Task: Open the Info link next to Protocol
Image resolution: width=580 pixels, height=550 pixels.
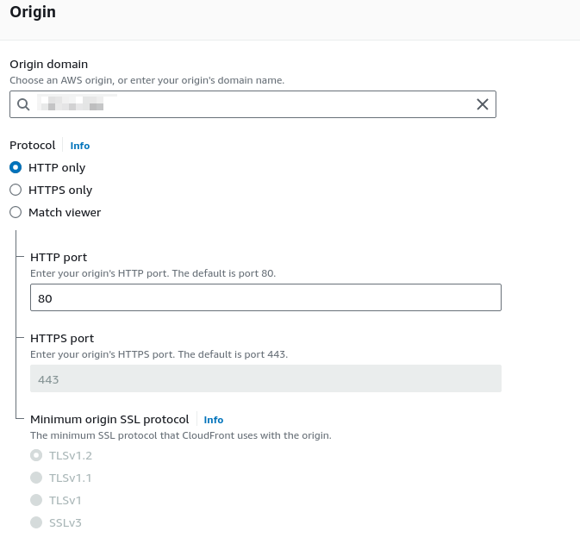Action: click(80, 146)
